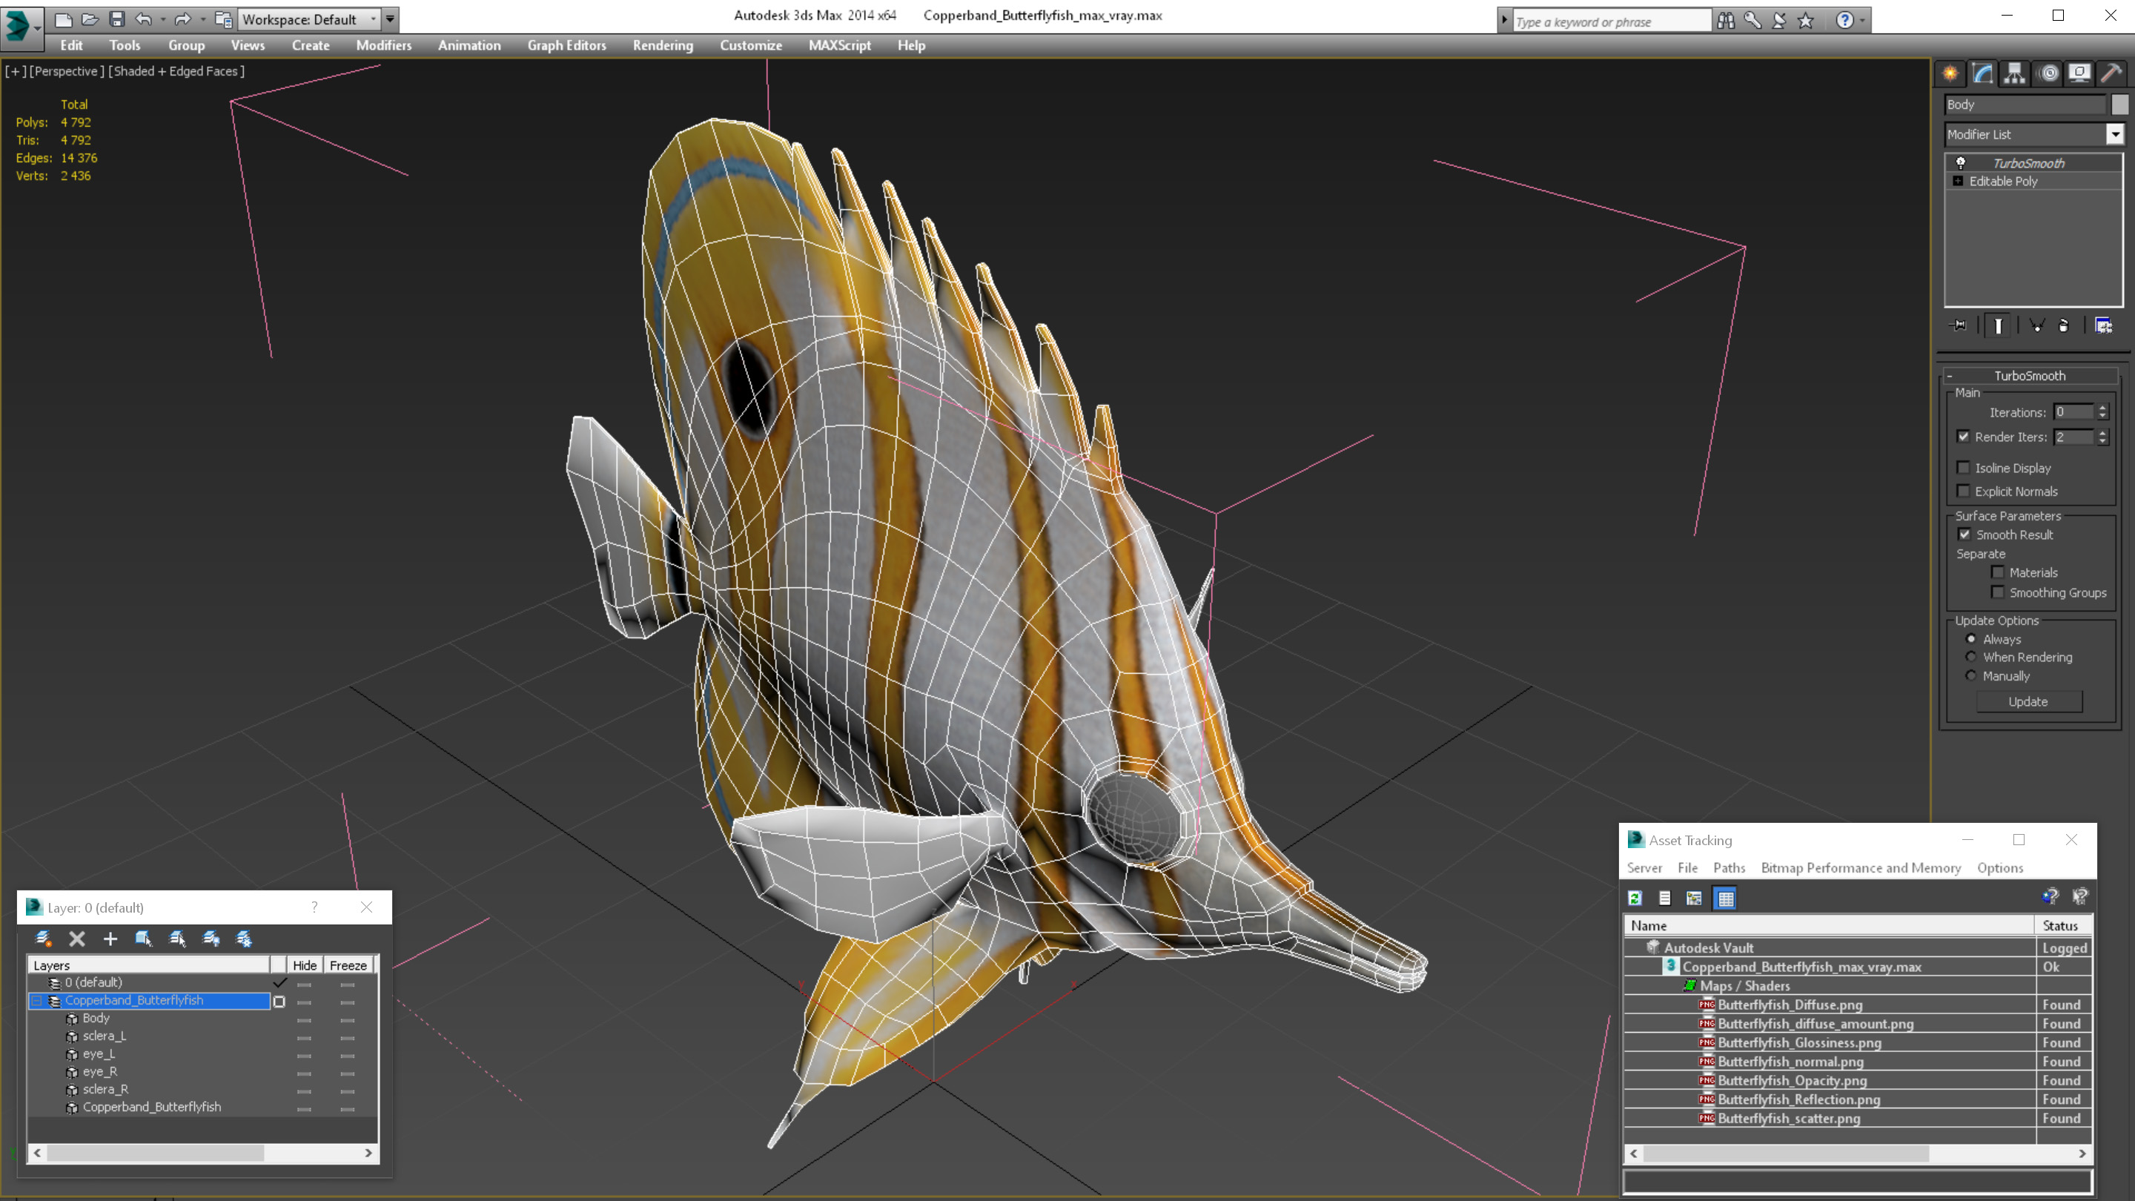Collapse the Copperband_Butterflyfish layer tree

(x=36, y=1000)
